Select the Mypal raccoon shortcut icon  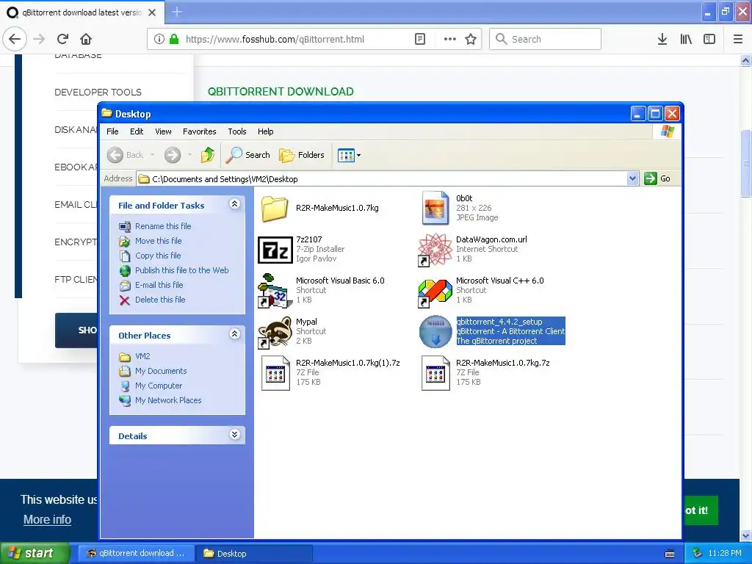[x=275, y=332]
